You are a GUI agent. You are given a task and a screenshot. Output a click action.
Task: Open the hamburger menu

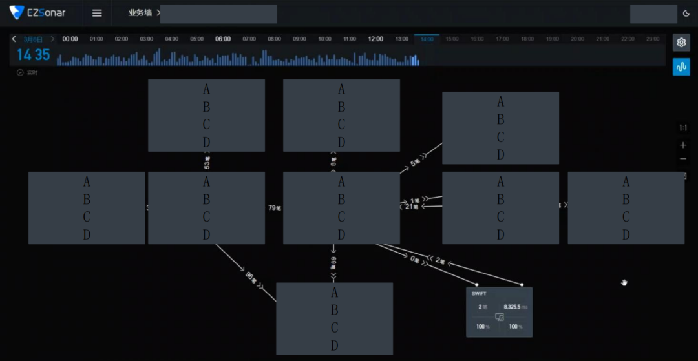(x=97, y=13)
